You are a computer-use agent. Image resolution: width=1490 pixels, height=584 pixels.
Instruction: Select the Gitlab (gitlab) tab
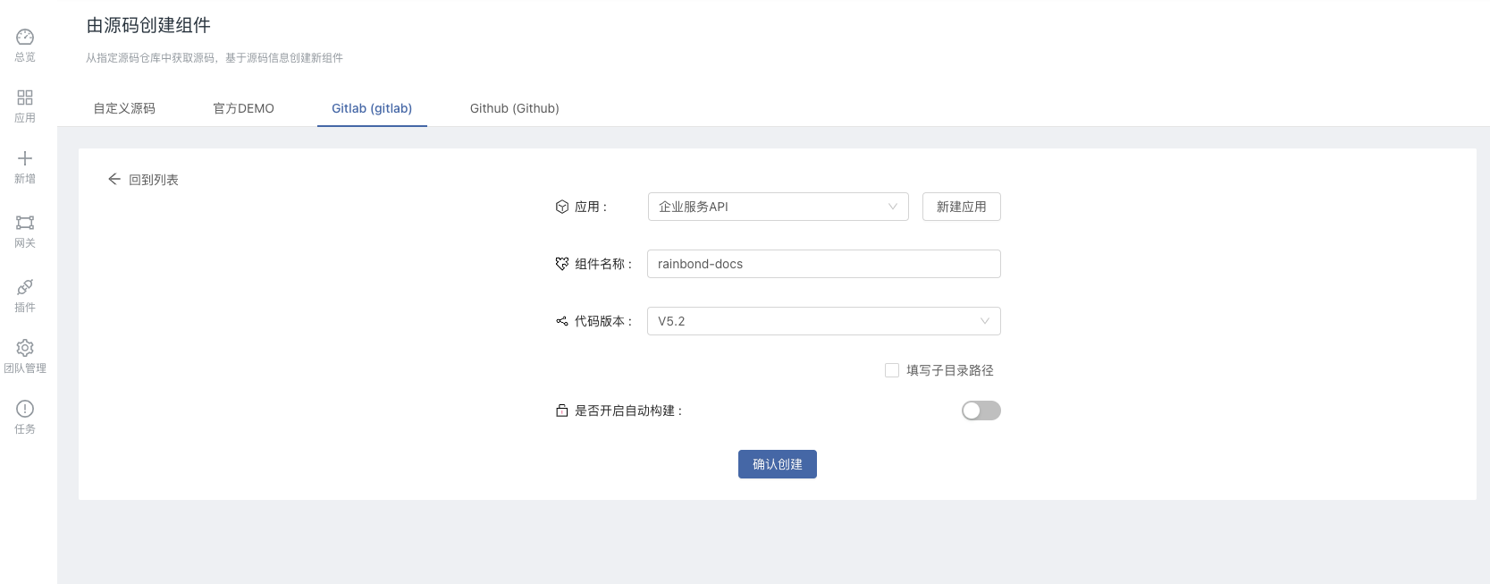pos(372,108)
